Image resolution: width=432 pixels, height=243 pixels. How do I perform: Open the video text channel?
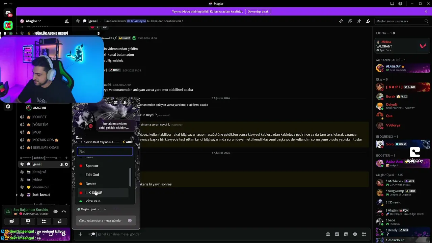click(x=44, y=180)
